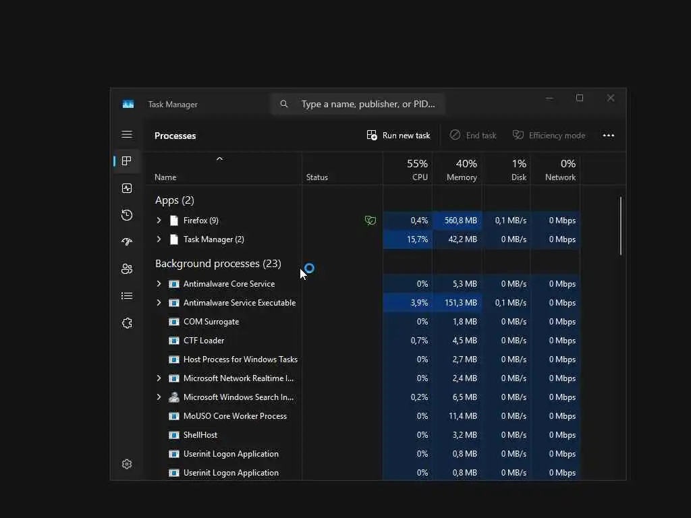Open the Services sidebar page

[x=127, y=323]
